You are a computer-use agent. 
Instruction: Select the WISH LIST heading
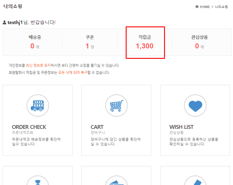tap(181, 127)
